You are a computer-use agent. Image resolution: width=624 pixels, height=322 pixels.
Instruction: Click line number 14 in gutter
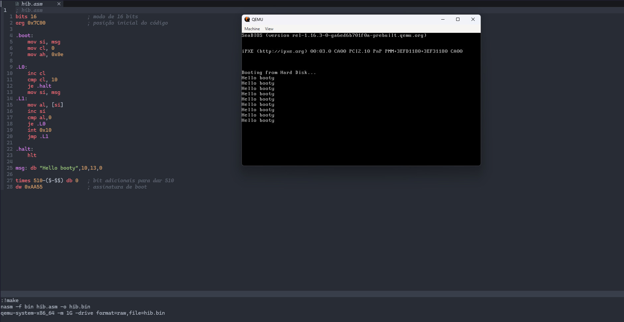click(x=10, y=99)
